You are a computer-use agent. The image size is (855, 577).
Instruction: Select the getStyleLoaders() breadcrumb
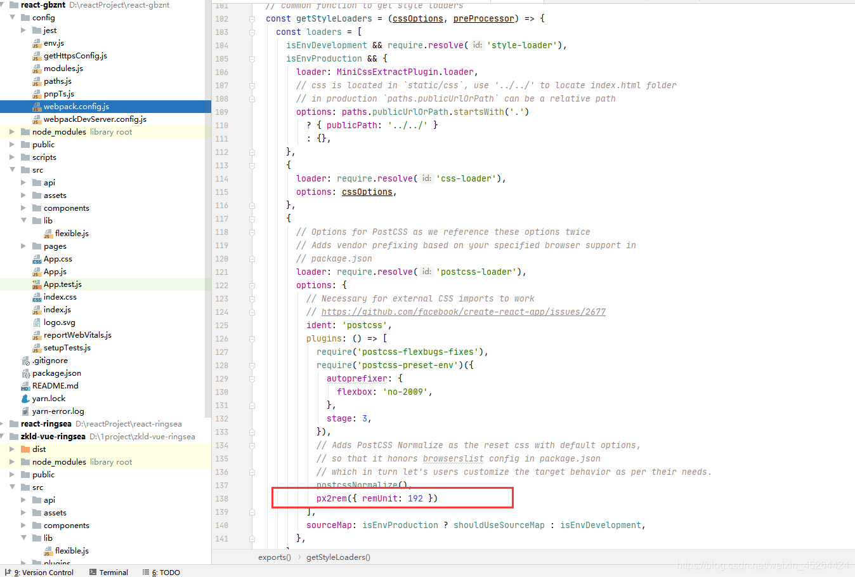click(x=338, y=557)
